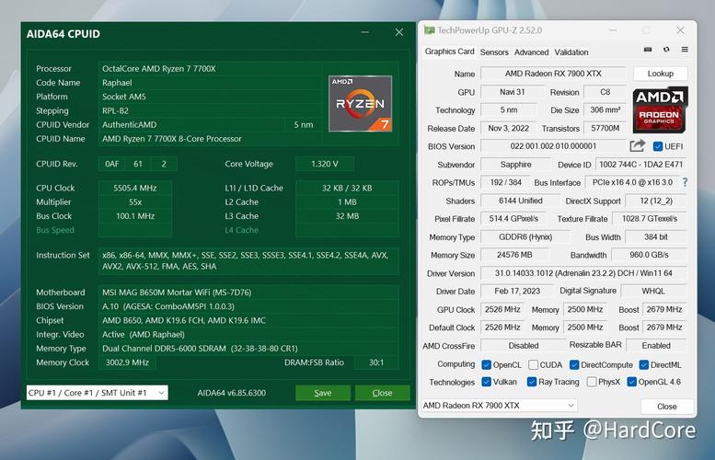Minimize the GPU-Z window
The width and height of the screenshot is (715, 460).
[x=613, y=30]
